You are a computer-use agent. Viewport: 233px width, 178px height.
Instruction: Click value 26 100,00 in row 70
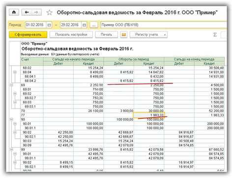(95, 111)
